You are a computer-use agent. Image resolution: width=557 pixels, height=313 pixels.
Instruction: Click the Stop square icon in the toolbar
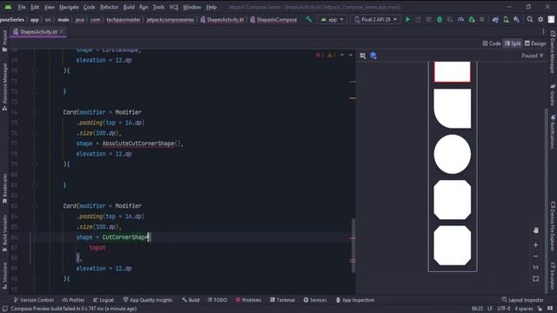click(x=482, y=19)
